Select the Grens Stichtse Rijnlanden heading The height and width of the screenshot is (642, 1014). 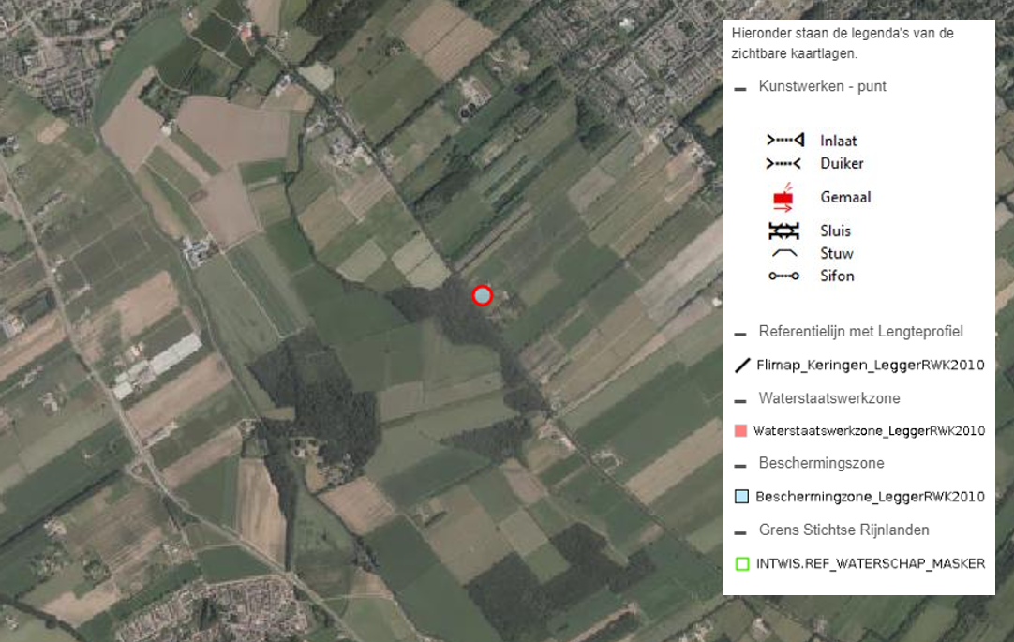(844, 530)
